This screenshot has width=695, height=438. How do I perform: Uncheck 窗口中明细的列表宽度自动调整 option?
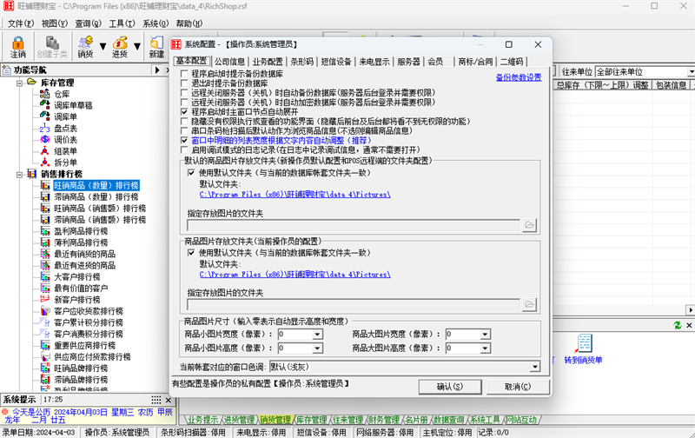coord(184,140)
